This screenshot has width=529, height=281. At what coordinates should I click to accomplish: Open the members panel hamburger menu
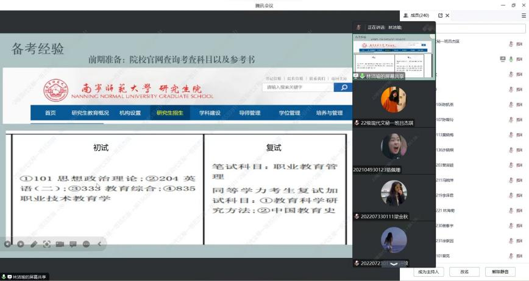(523, 16)
